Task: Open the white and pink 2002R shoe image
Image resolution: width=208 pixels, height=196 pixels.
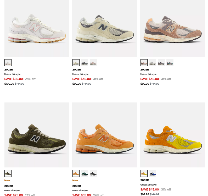Action: click(37, 28)
